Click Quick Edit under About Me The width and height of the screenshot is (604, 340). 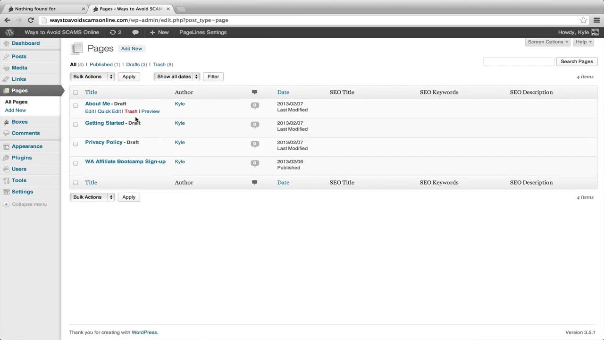point(109,111)
